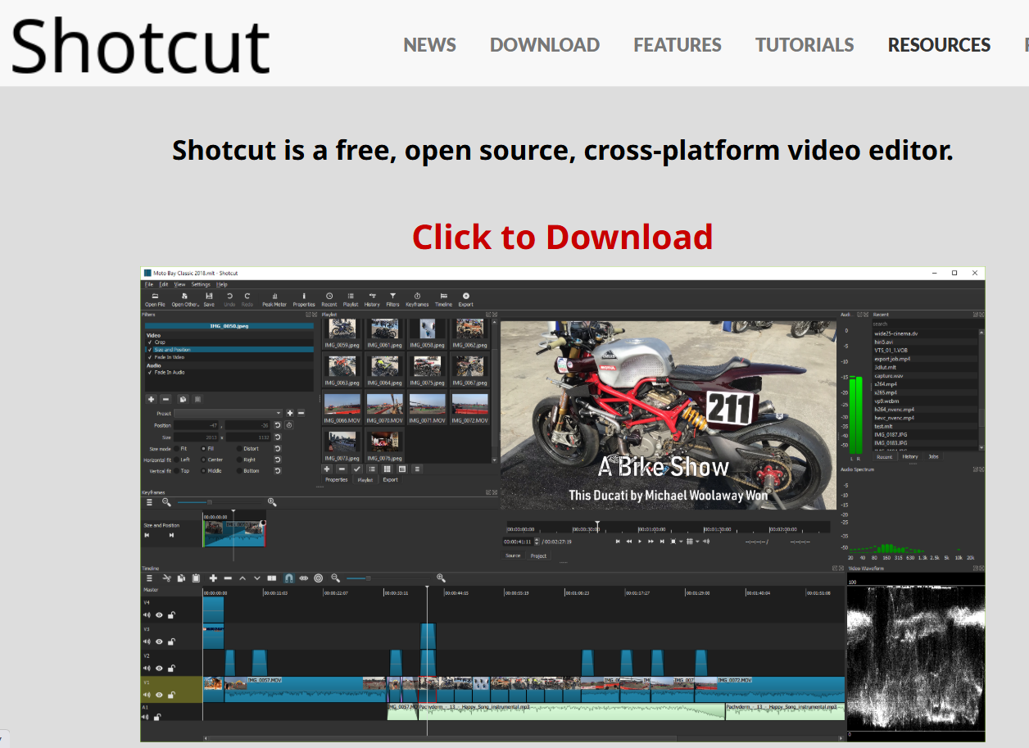Click the timeline Overwrite down-arrow icon
Viewport: 1029px width, 748px height.
pyautogui.click(x=257, y=578)
